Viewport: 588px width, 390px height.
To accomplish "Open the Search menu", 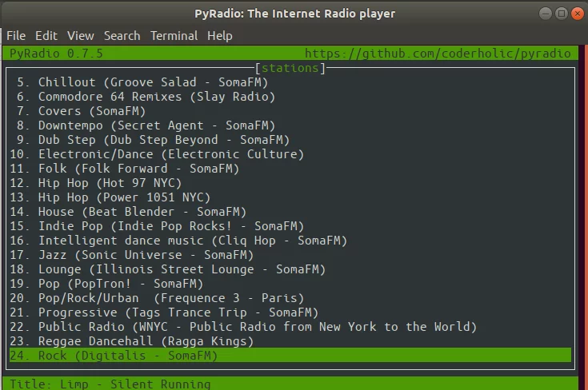I will [x=122, y=36].
